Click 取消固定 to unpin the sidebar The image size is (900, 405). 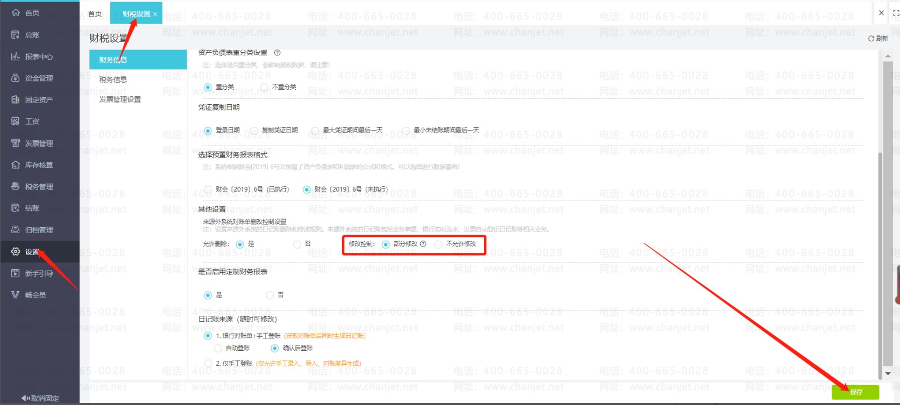[40, 398]
